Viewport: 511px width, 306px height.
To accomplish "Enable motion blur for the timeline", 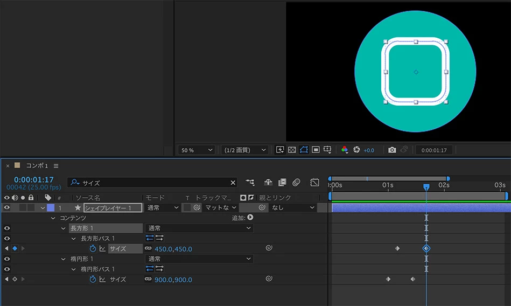I will (296, 182).
